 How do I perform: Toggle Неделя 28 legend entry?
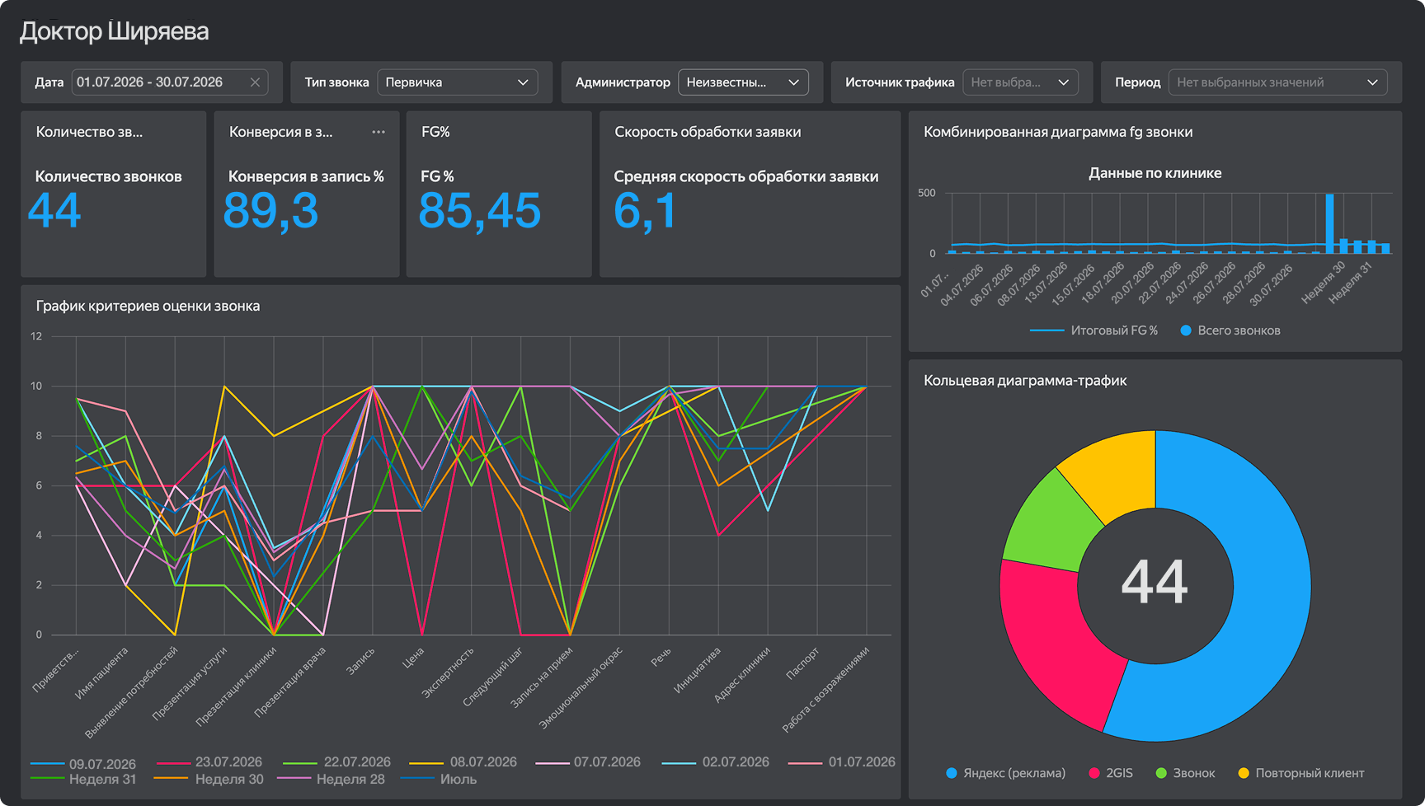tap(331, 779)
